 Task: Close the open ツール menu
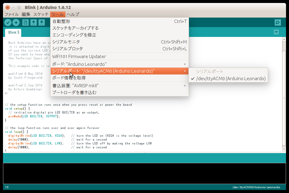coord(58,14)
